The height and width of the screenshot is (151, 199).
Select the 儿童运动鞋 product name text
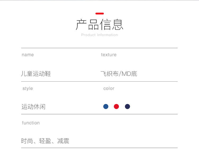(x=36, y=74)
